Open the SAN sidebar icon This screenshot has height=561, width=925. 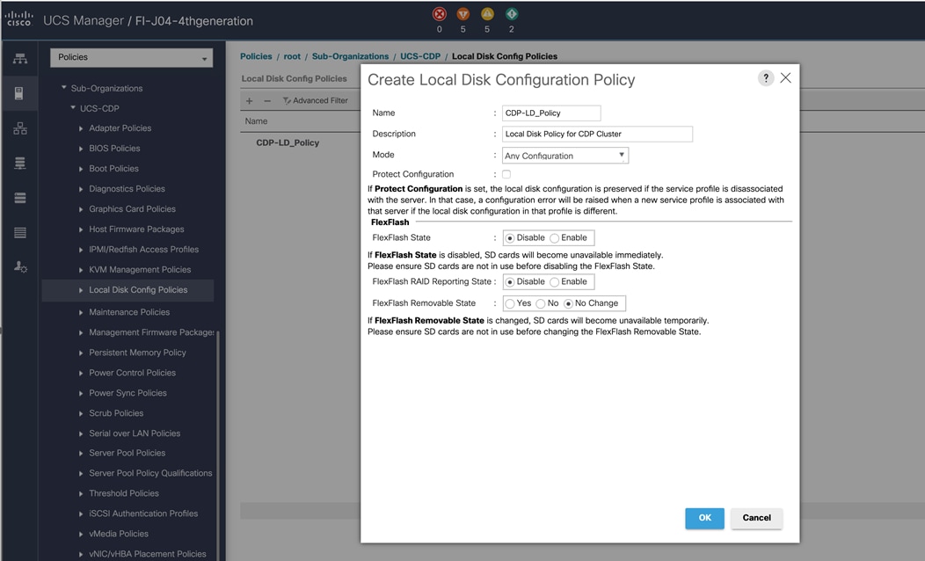pyautogui.click(x=20, y=163)
